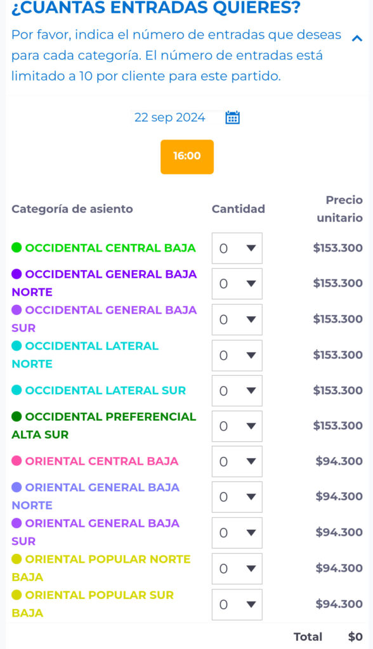The image size is (373, 649).
Task: Open quantity dropdown for Occidental General Baja Norte
Action: [x=237, y=283]
